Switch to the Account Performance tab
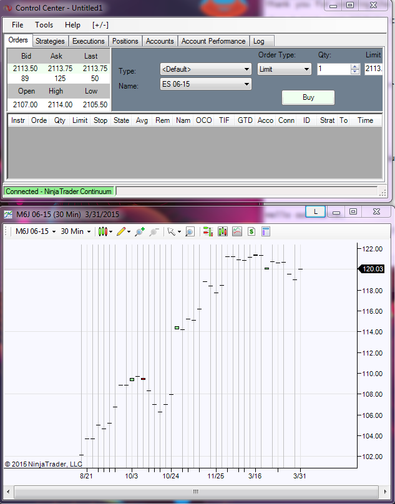 click(213, 41)
